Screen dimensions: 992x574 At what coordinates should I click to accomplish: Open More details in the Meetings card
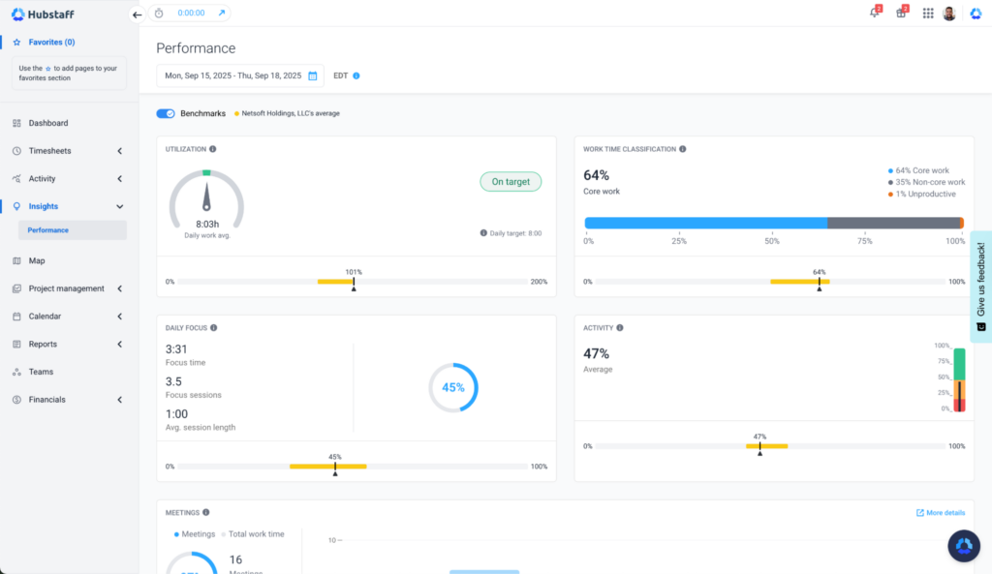(x=939, y=512)
